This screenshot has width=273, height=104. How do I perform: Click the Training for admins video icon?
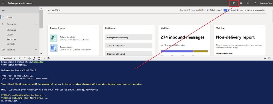(x=54, y=38)
